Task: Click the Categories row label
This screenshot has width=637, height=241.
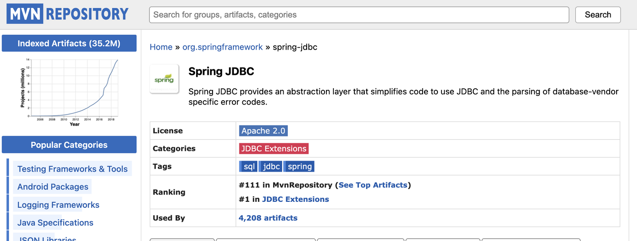Action: pyautogui.click(x=174, y=149)
